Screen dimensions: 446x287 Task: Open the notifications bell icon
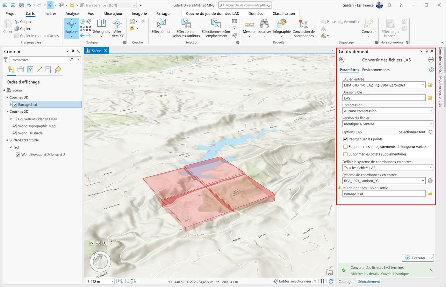[390, 5]
